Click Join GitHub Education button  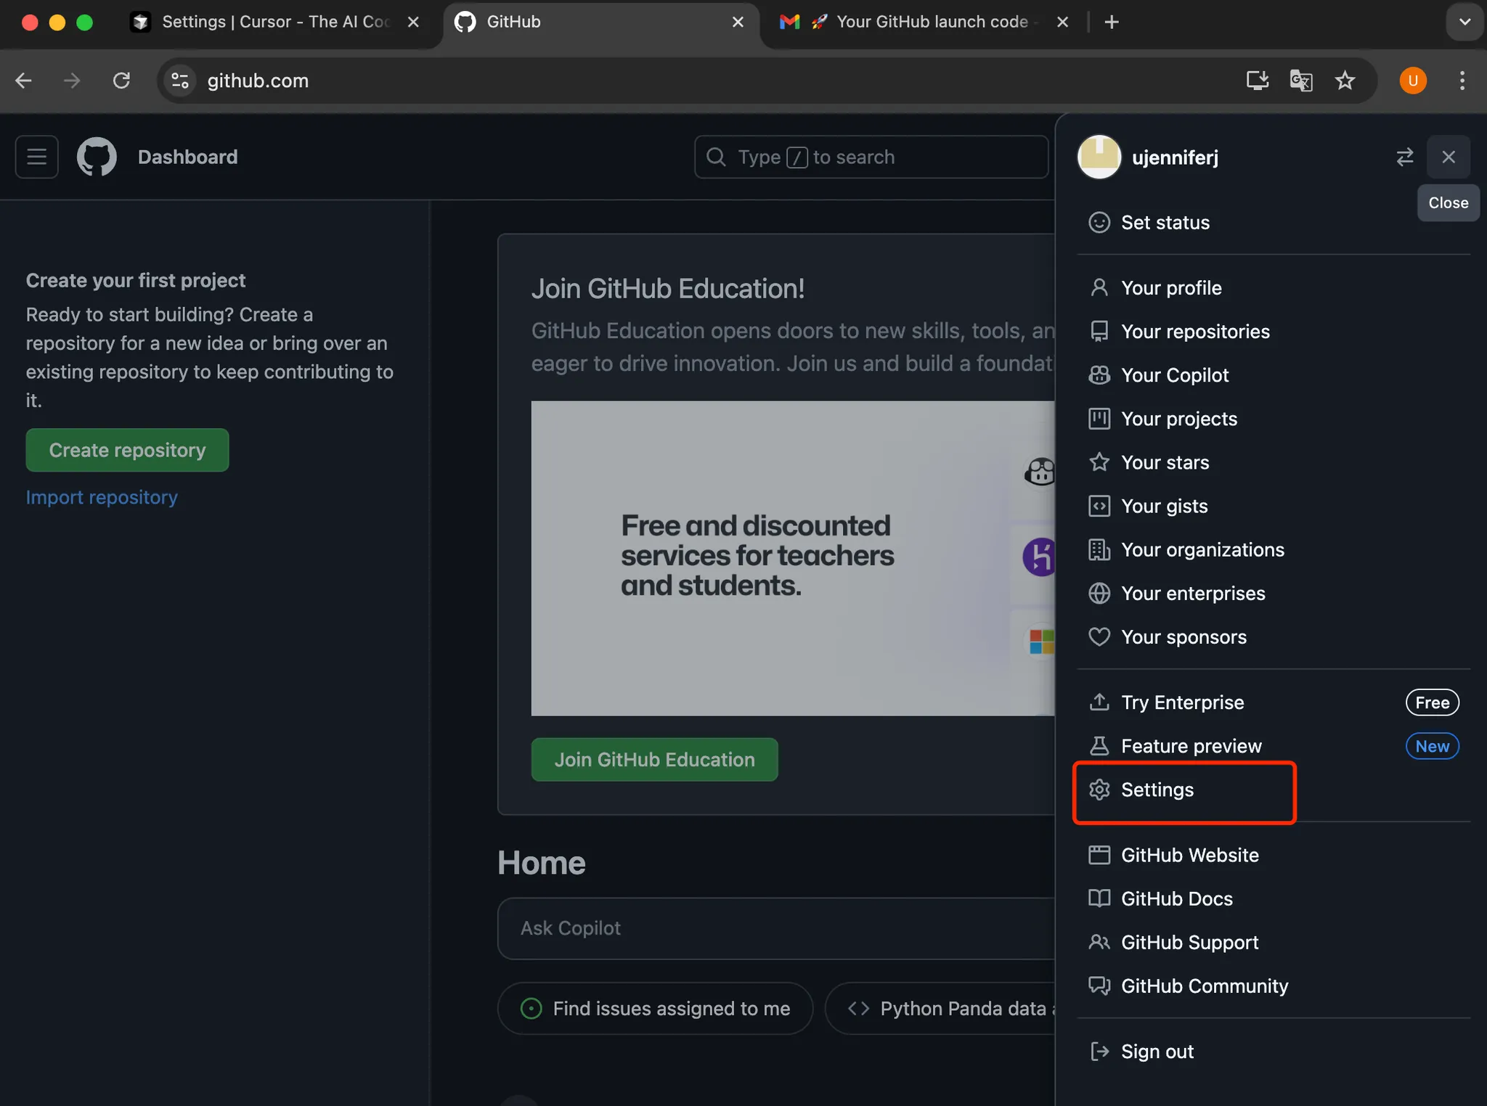click(654, 760)
